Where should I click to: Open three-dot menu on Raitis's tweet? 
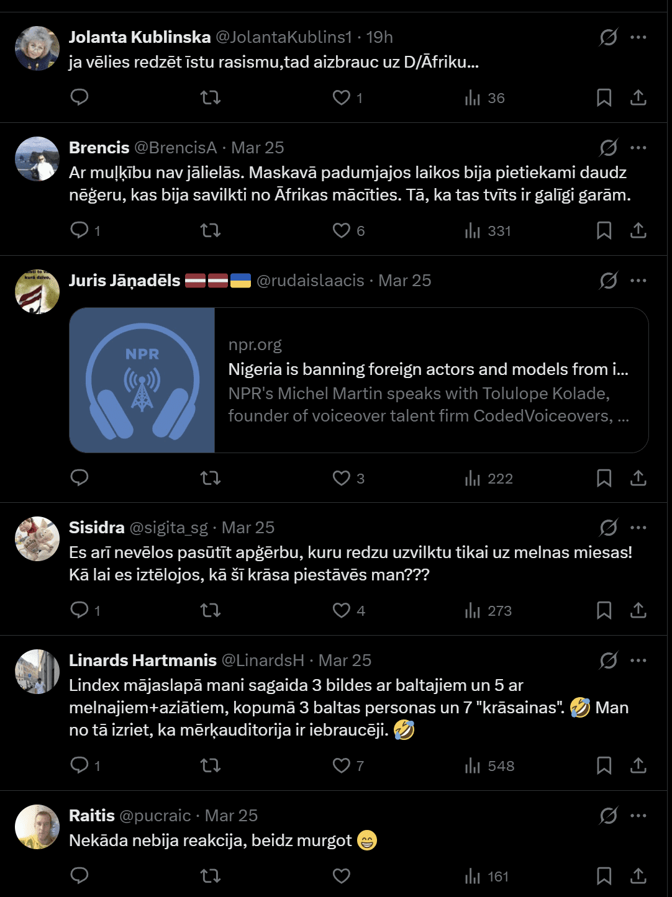[638, 816]
